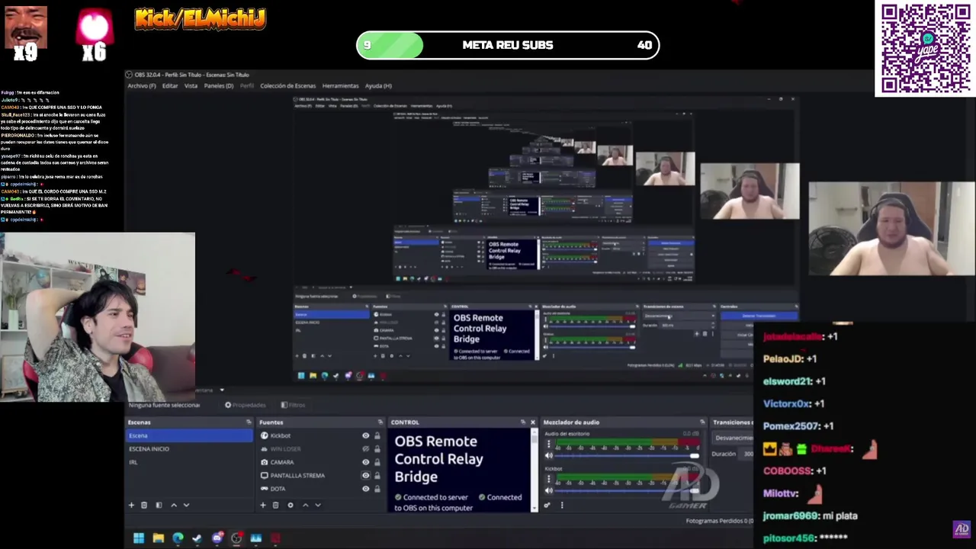This screenshot has width=976, height=549.
Task: Open File Explorer from taskbar
Action: click(159, 538)
